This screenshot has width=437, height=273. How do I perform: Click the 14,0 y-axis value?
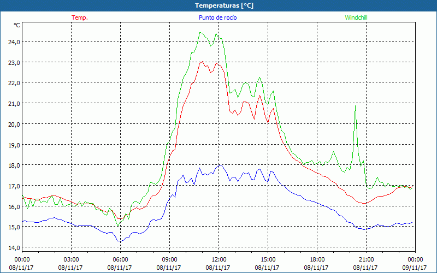(15, 248)
